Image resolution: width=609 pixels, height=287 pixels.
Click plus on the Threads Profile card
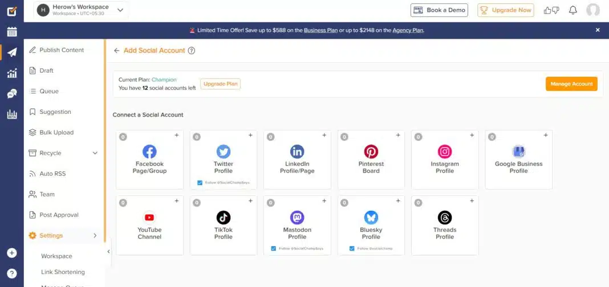472,201
